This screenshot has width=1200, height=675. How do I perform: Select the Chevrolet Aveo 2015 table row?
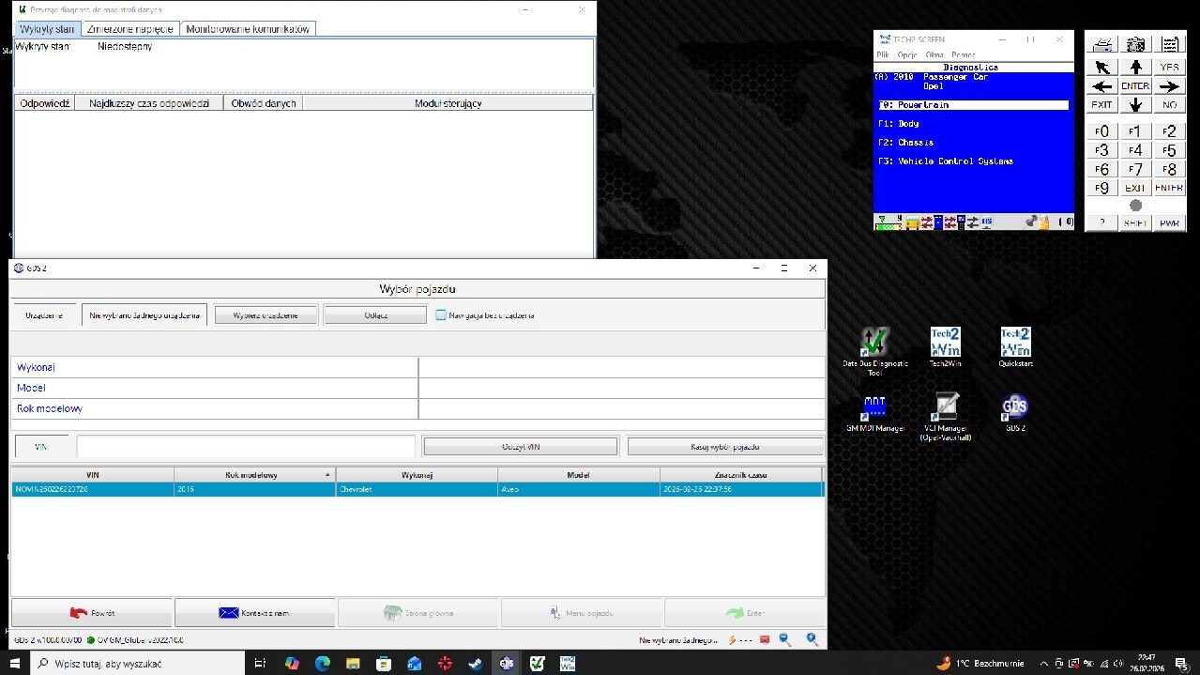pos(417,489)
